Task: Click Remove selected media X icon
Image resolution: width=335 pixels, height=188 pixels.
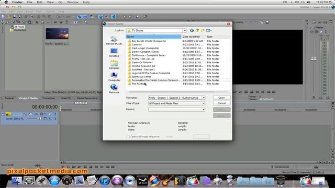Action: tap(37, 22)
